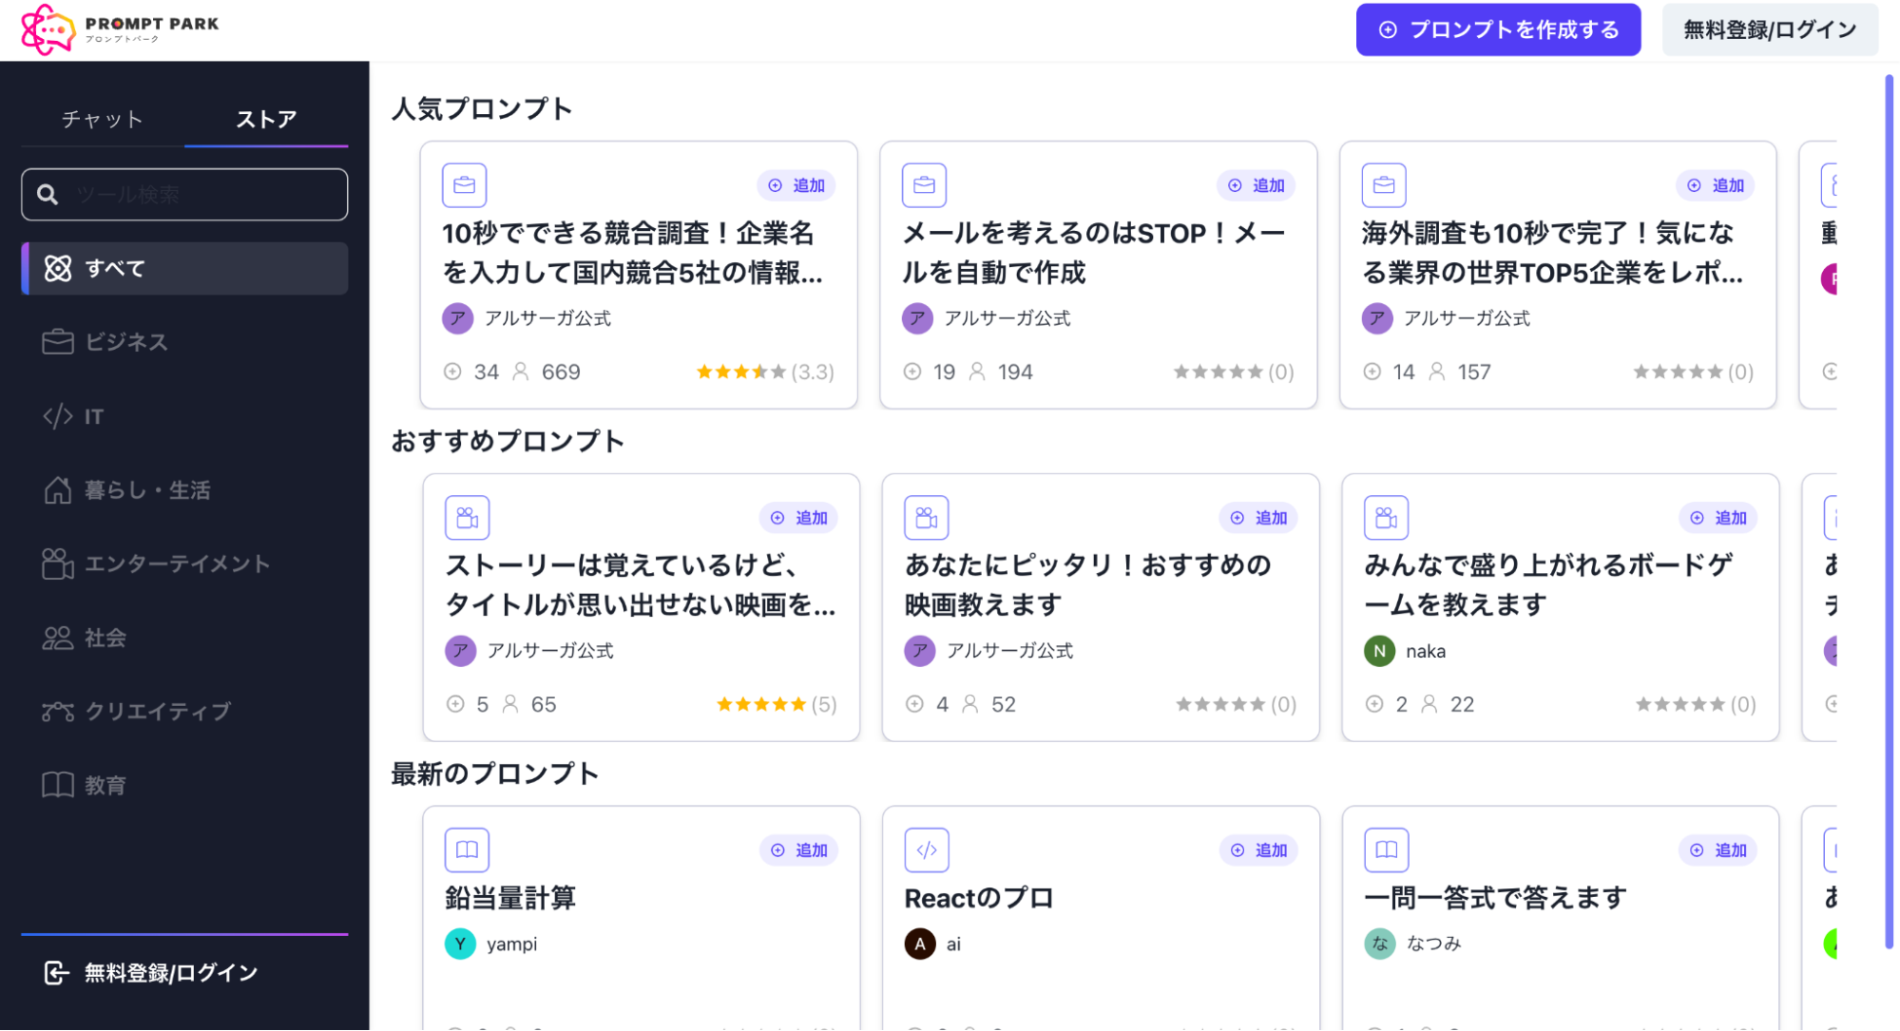1900x1031 pixels.
Task: Click video camera icon on 映画教えます card
Action: pyautogui.click(x=926, y=518)
